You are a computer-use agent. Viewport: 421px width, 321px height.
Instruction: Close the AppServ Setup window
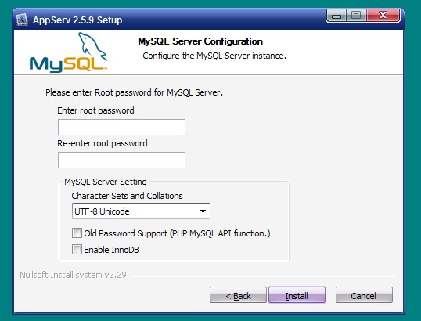click(x=383, y=16)
